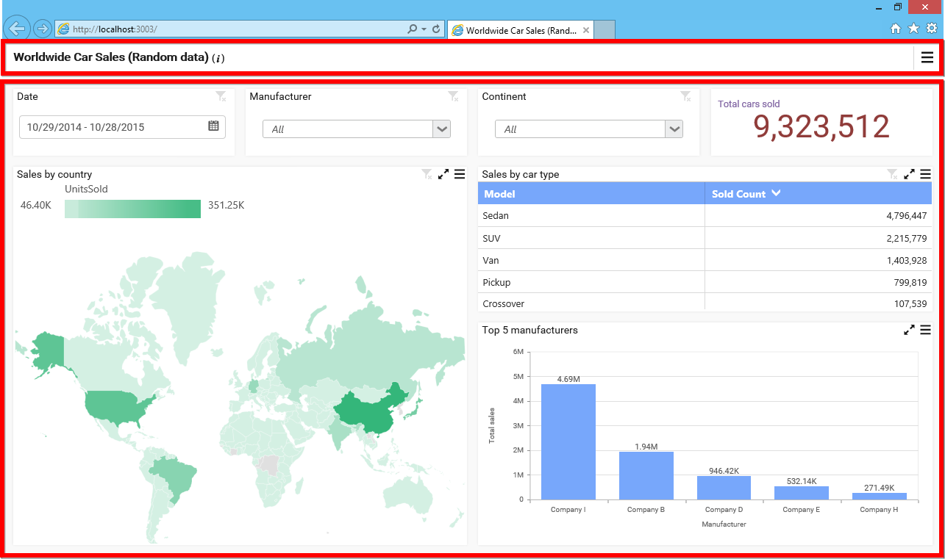The height and width of the screenshot is (559, 945).
Task: Close the Worldwide Car Sales tab
Action: tap(586, 30)
